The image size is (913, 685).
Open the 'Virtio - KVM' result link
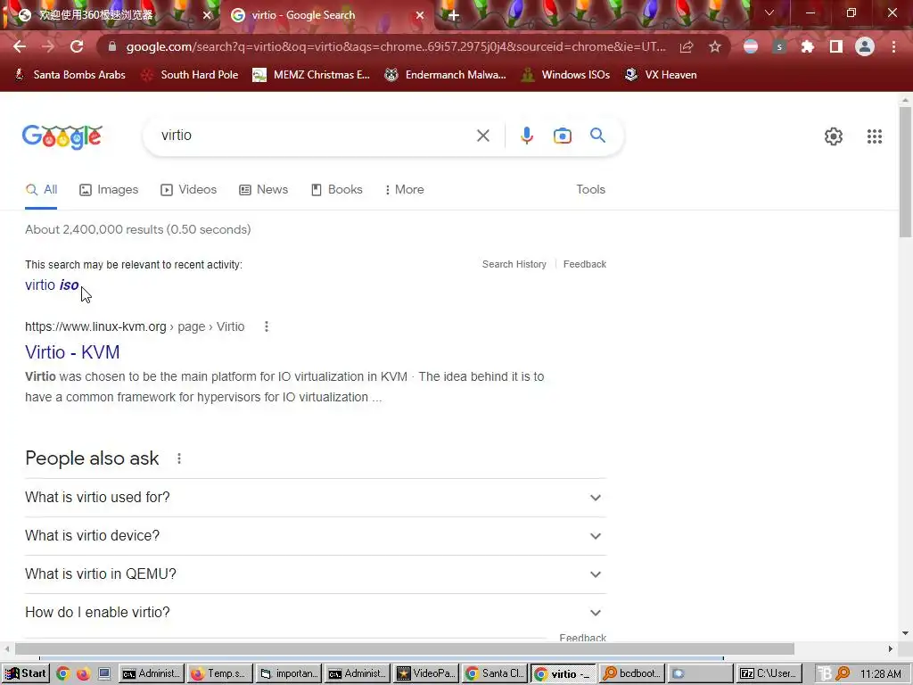coord(72,352)
